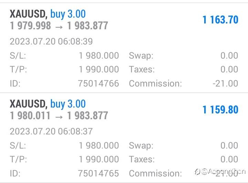
Task: Click the Taxes label in first trade
Action: [142, 69]
